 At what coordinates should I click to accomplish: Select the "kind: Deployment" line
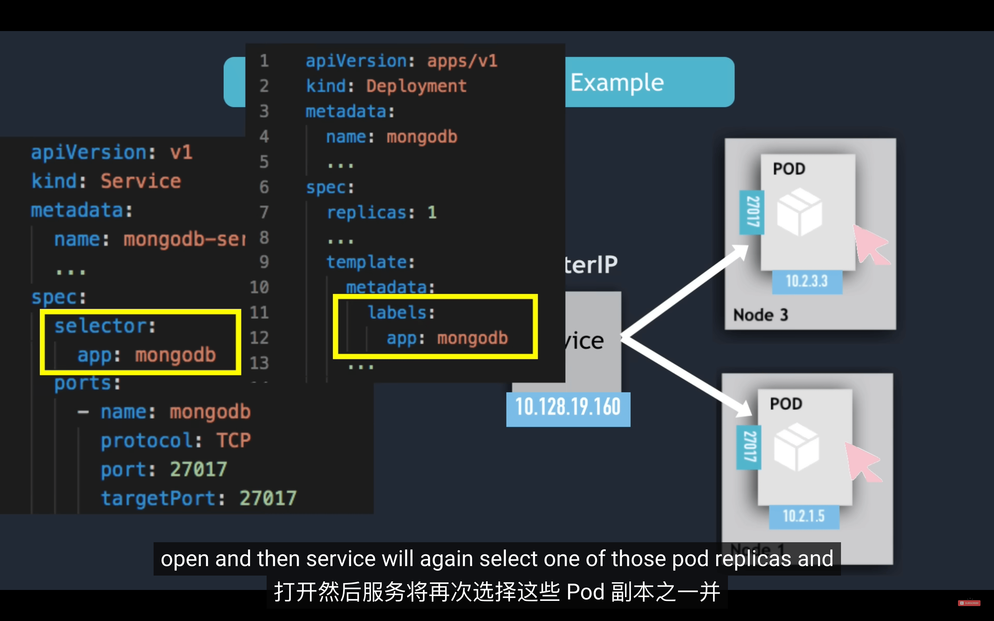point(386,86)
